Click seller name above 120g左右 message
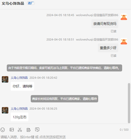The height and width of the screenshot is (139, 131). tap(19, 109)
